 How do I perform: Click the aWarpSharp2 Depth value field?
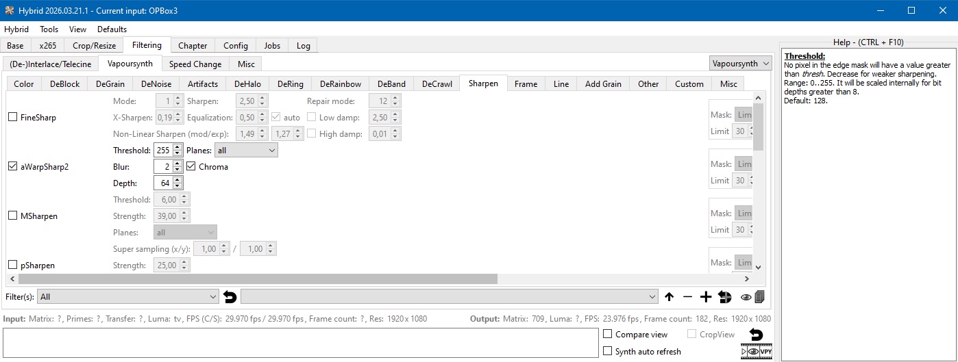[163, 183]
